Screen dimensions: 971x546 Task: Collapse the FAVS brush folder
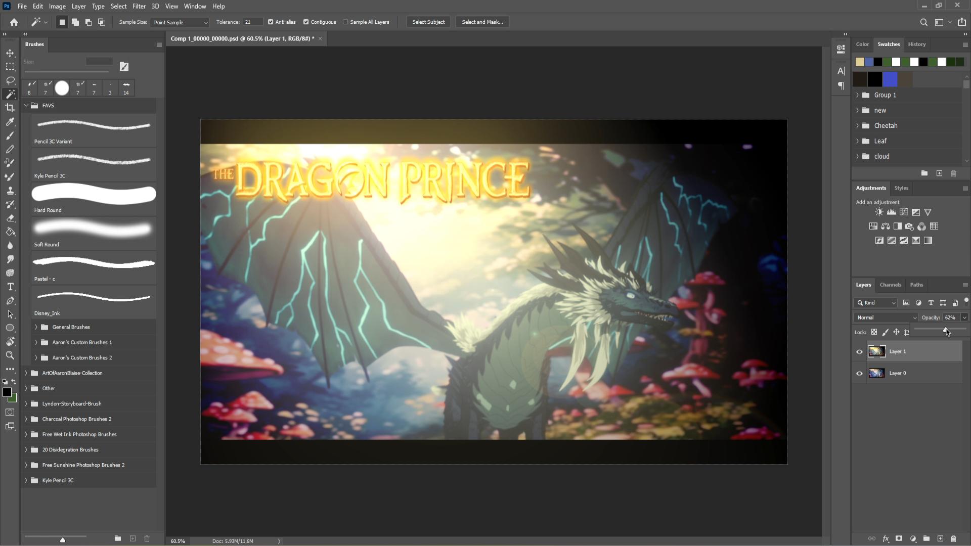tap(26, 106)
